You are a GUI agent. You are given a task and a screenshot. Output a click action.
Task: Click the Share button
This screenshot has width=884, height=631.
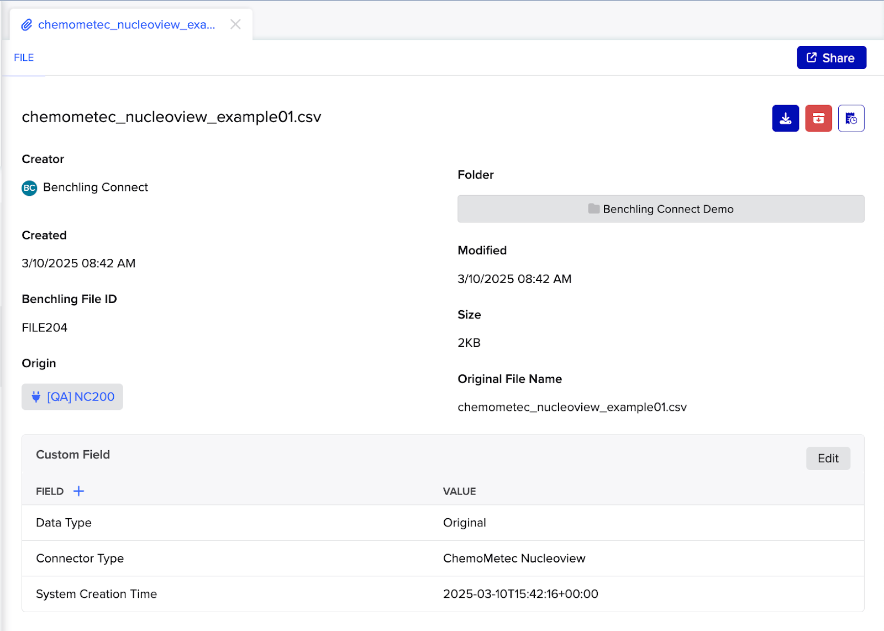tap(832, 58)
